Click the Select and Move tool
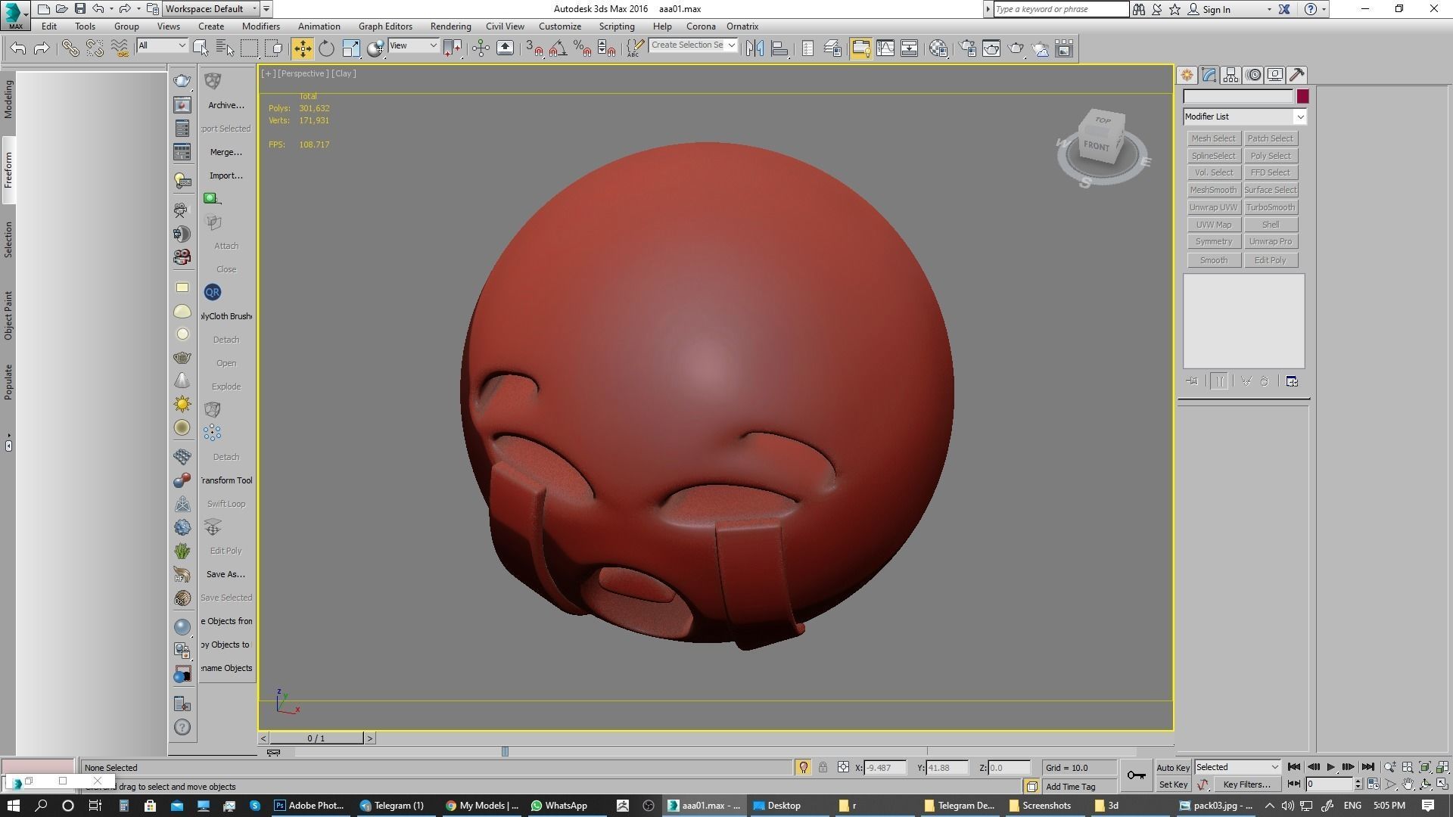This screenshot has width=1453, height=817. (x=302, y=48)
